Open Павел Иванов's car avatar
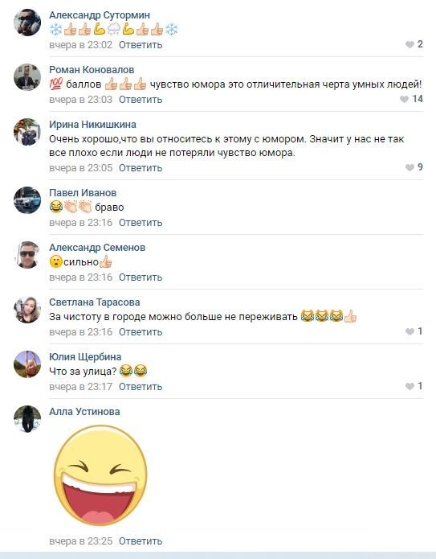436x559 pixels. coord(27,200)
